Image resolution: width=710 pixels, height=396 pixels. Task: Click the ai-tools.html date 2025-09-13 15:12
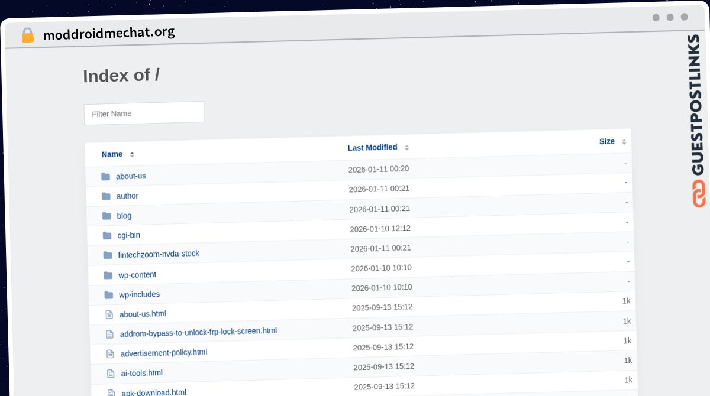[x=383, y=367]
